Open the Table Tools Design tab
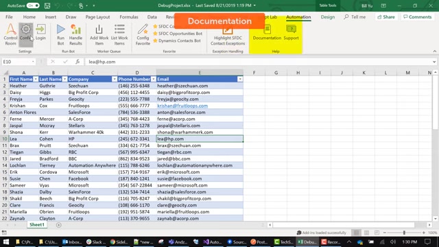439x247 pixels. click(328, 16)
